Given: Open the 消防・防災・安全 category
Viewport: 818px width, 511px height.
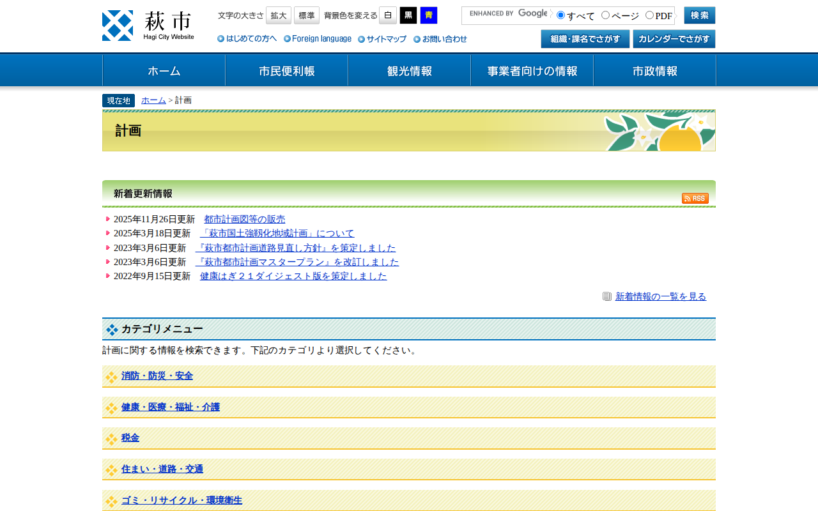Looking at the screenshot, I should pos(157,376).
